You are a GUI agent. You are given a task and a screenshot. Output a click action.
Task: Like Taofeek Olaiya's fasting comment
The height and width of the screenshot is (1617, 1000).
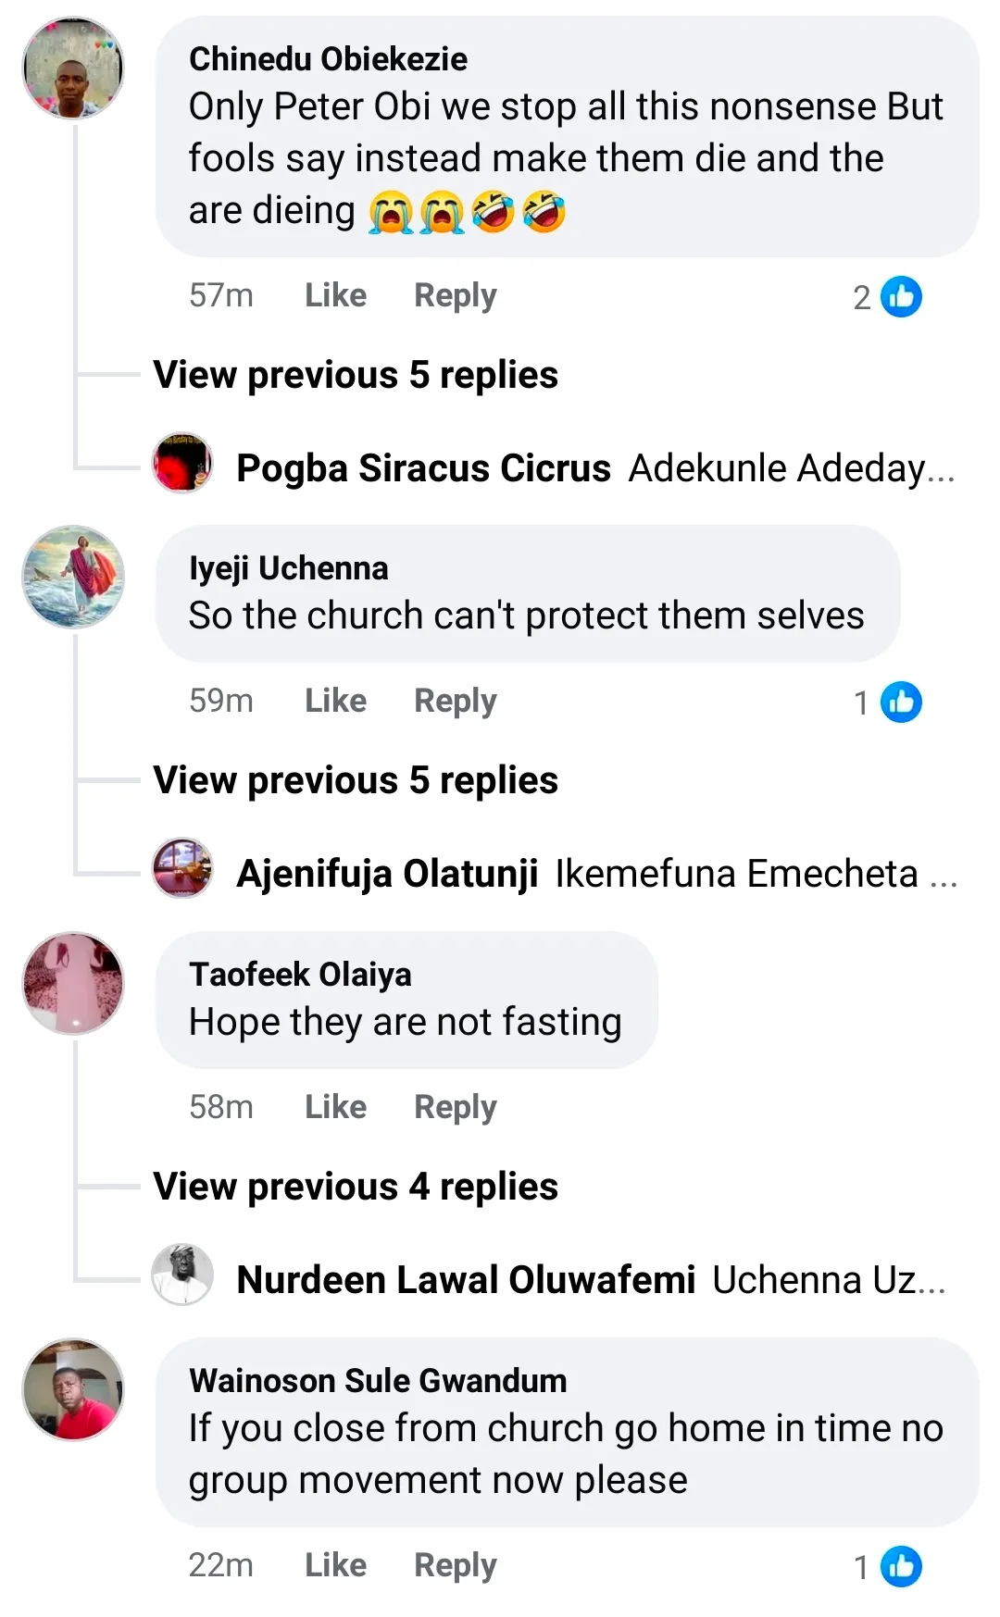[x=335, y=1107]
